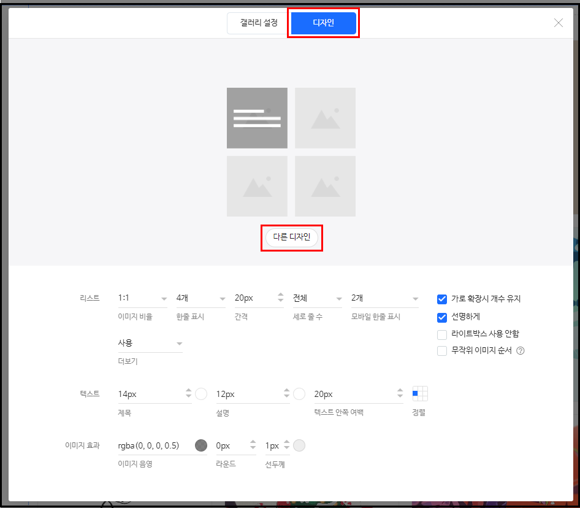Screen dimensions: 580x508
Task: Increase 간격 using its up stepper arrow
Action: coord(281,294)
